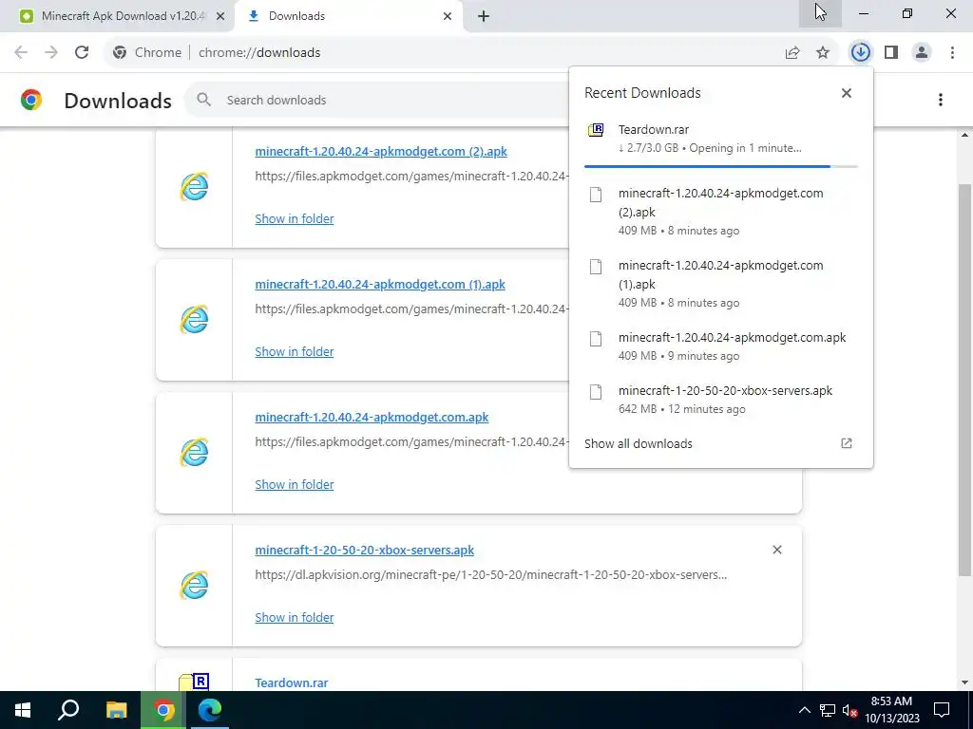Image resolution: width=973 pixels, height=729 pixels.
Task: Open the Windows Start menu
Action: (x=23, y=710)
